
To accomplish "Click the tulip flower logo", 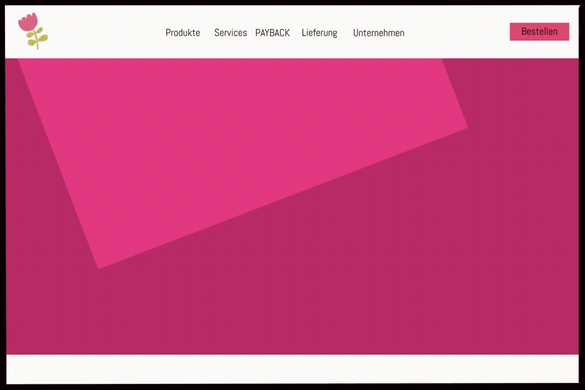I will [33, 31].
